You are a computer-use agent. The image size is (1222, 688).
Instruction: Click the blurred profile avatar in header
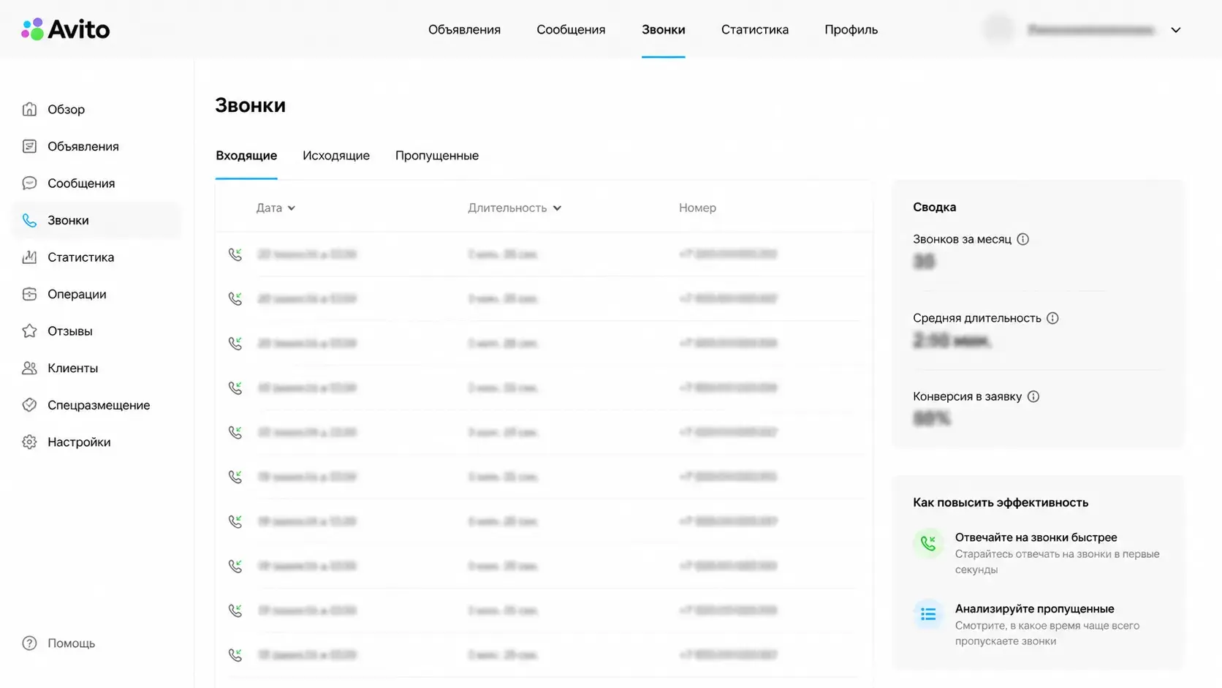(998, 29)
